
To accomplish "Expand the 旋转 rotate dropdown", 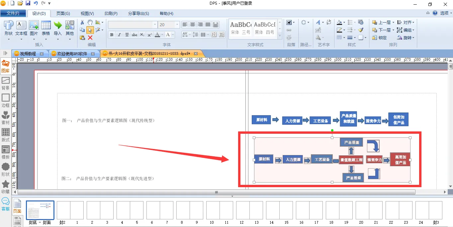I will (x=413, y=38).
